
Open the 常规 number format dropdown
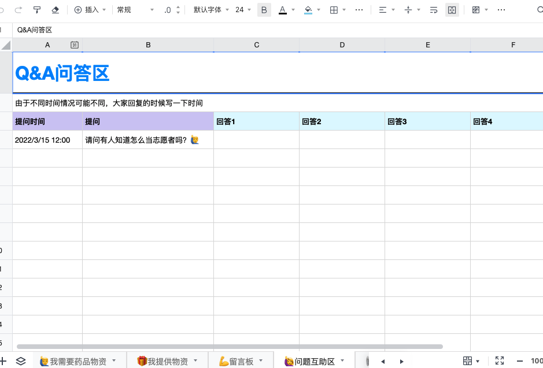[135, 10]
